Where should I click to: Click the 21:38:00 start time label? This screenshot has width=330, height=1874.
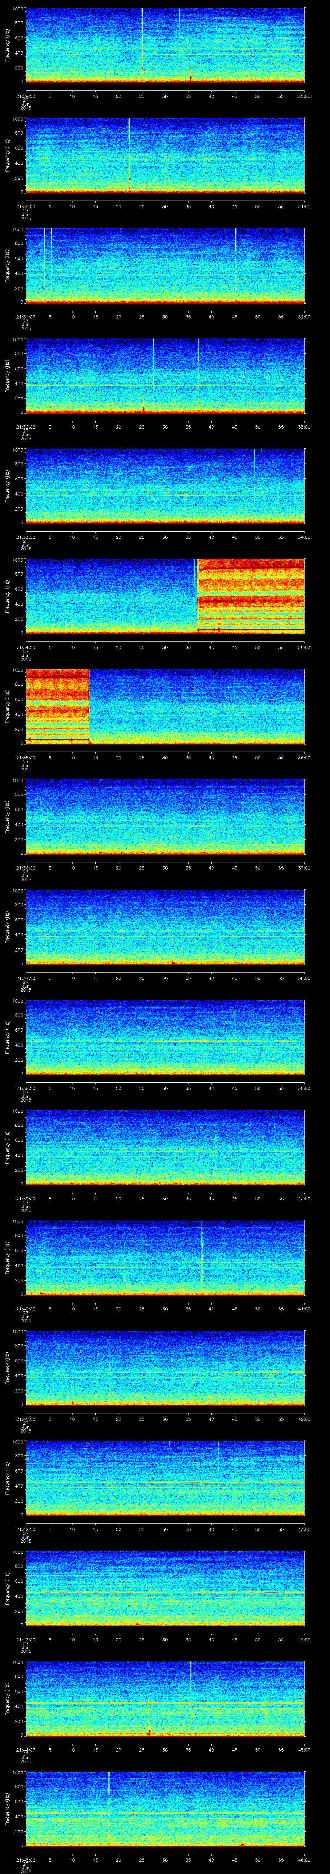click(25, 1088)
